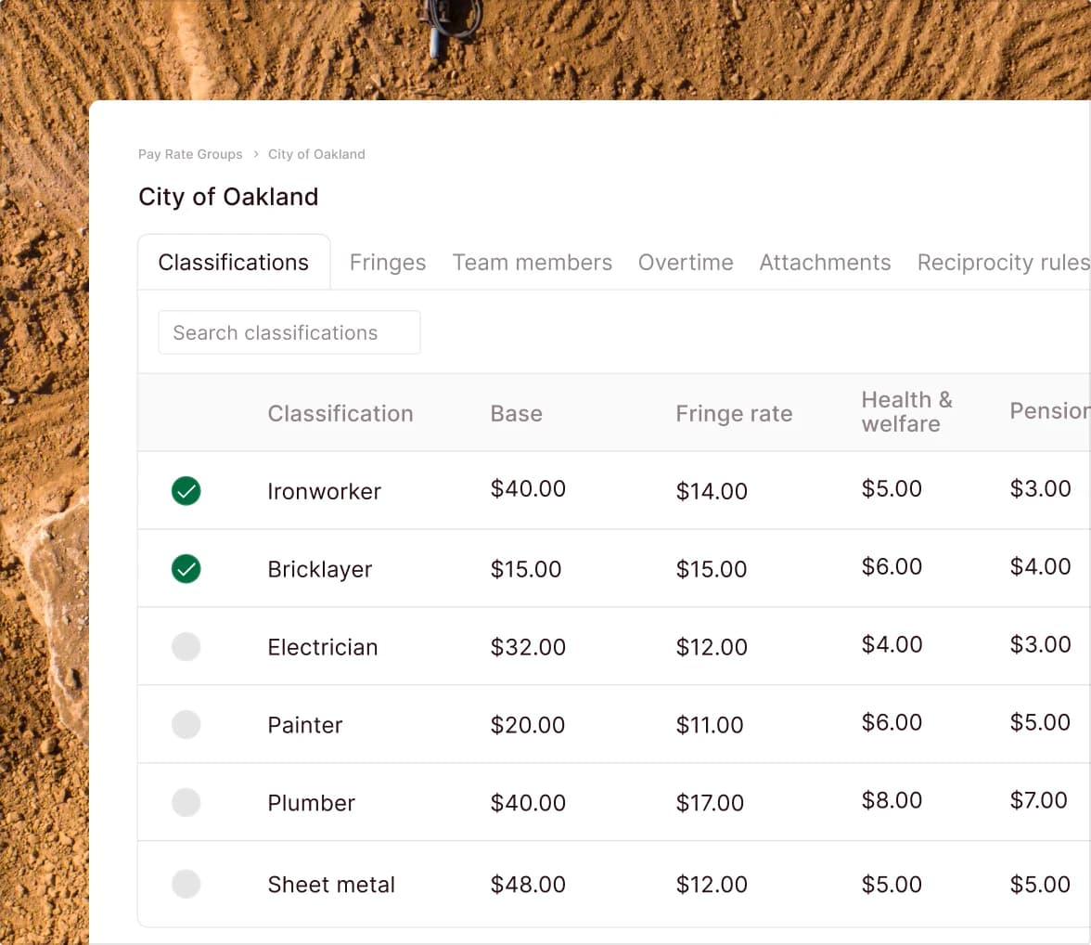1091x945 pixels.
Task: Click Sheet metal health & welfare $5.00
Action: pyautogui.click(x=892, y=885)
